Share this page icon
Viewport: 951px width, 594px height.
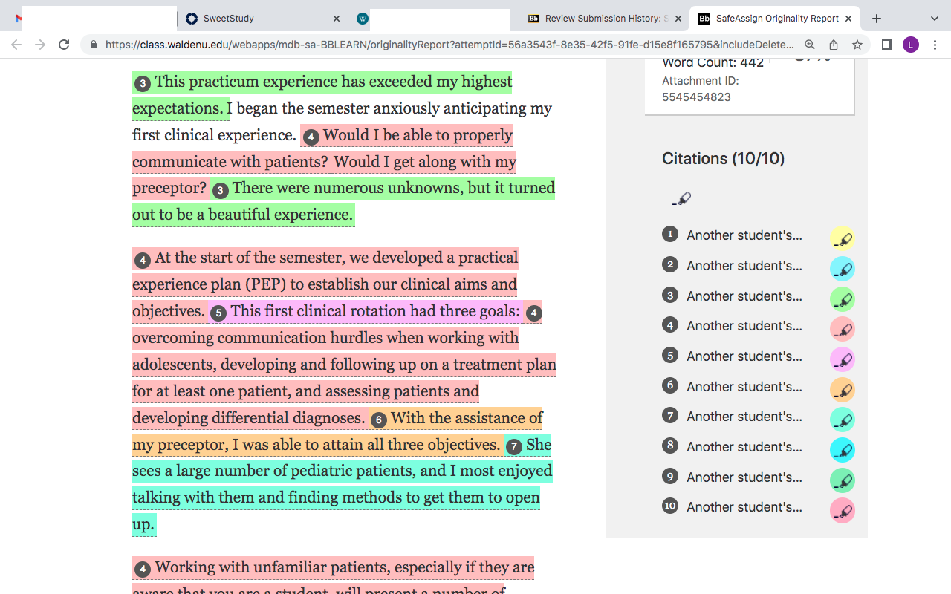(x=834, y=45)
